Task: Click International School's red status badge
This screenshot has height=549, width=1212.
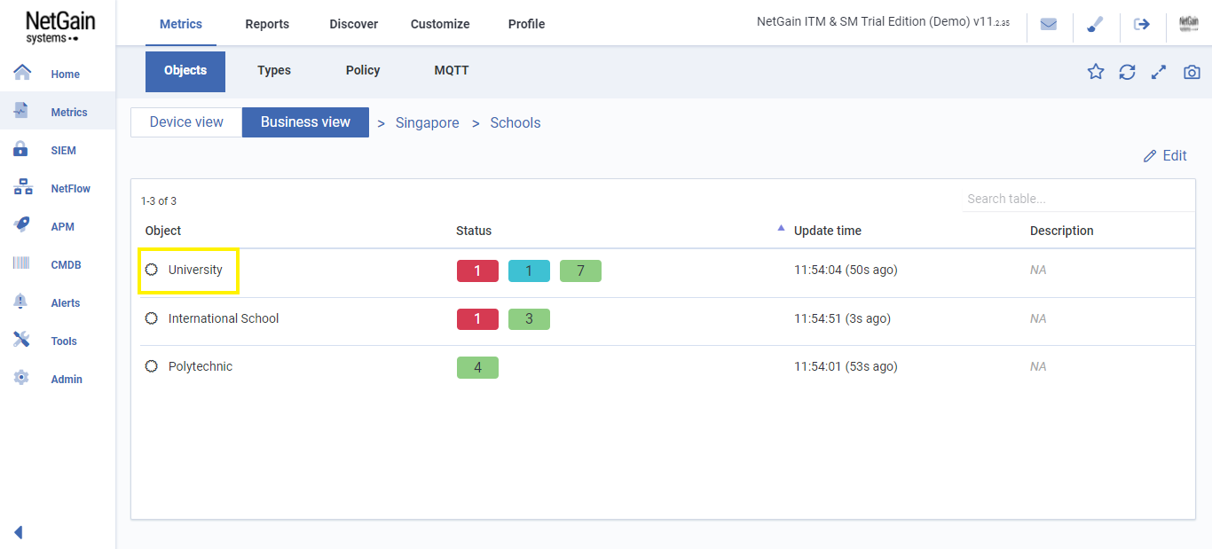Action: click(x=477, y=319)
